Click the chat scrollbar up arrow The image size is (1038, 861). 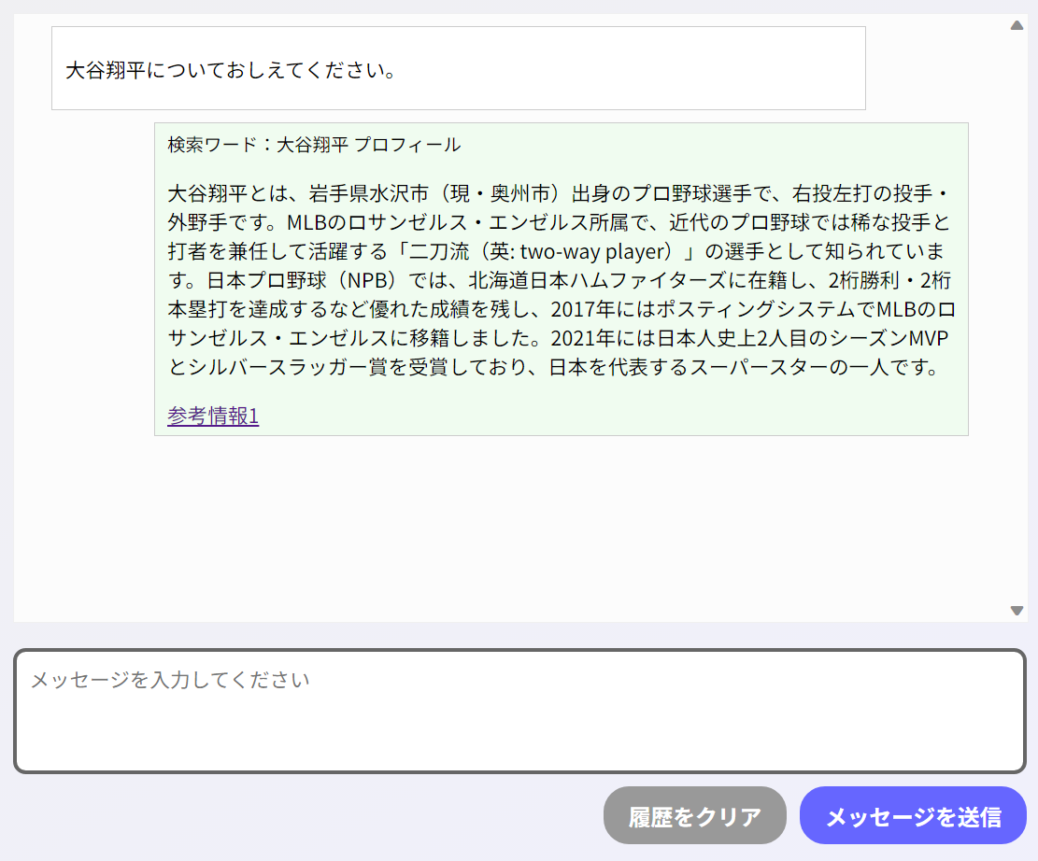pyautogui.click(x=1017, y=26)
